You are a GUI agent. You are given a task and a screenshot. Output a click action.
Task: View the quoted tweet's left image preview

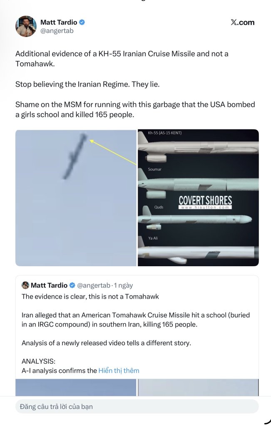pos(76,387)
